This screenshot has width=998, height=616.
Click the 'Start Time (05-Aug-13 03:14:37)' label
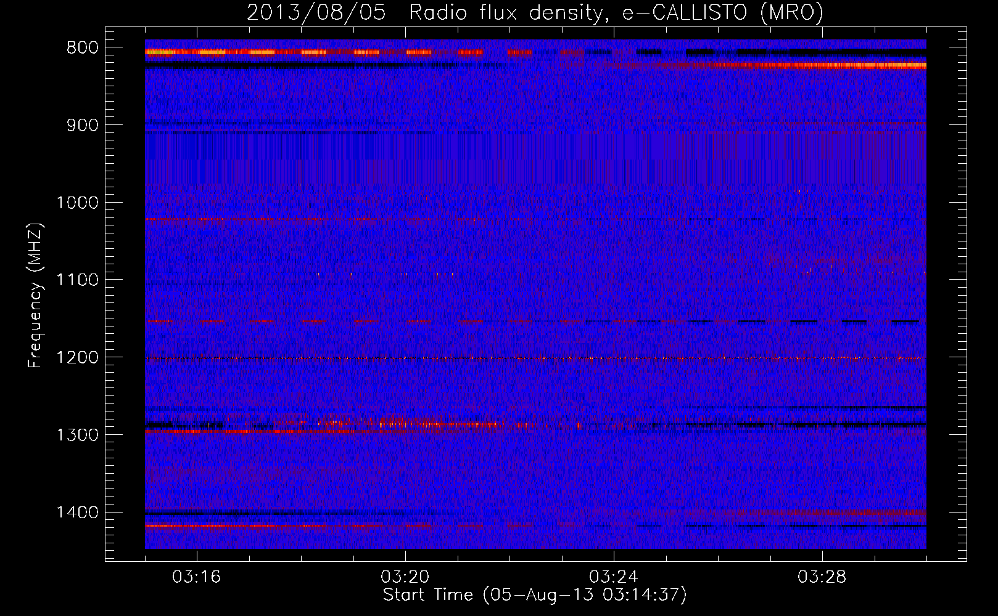(x=535, y=595)
